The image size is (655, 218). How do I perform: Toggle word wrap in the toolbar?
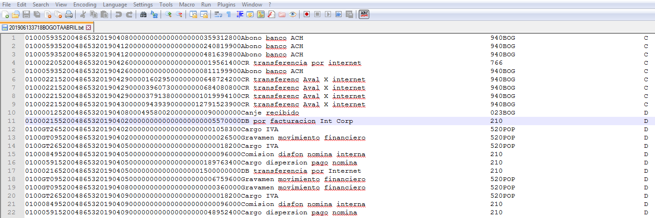(219, 14)
